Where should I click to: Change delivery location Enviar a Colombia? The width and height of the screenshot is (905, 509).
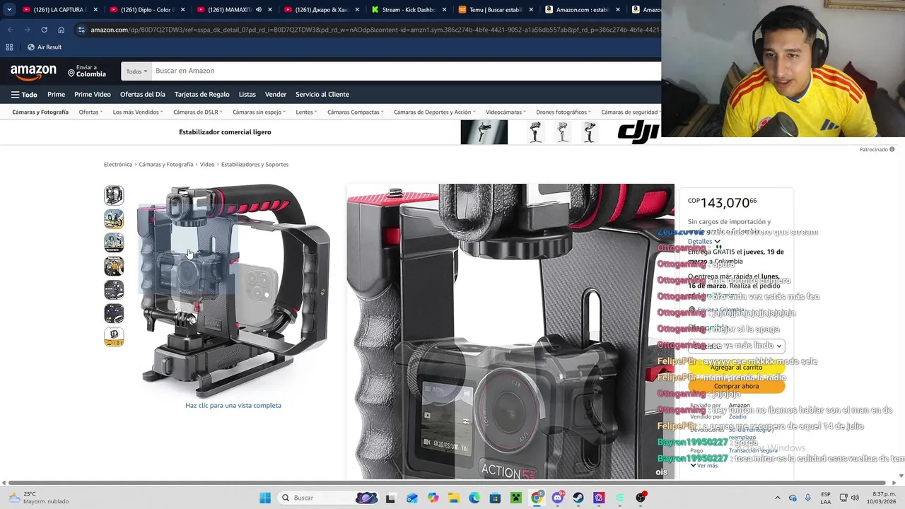[x=87, y=71]
